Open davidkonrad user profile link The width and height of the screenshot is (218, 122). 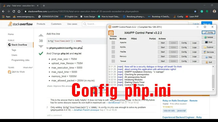coord(114,103)
